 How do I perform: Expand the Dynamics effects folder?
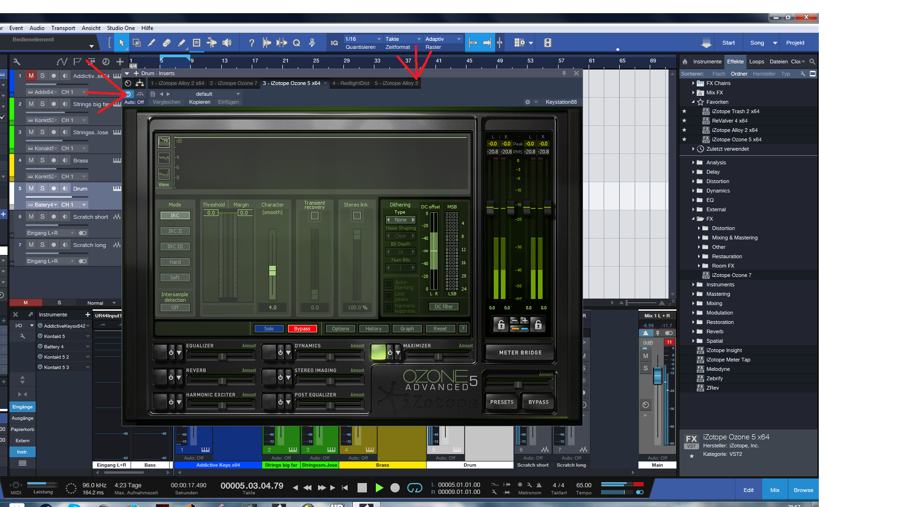[693, 191]
